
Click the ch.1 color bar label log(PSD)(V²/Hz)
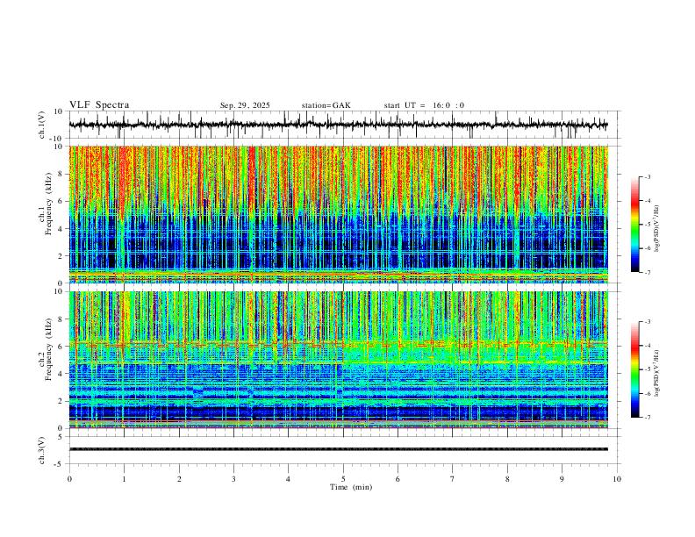(657, 228)
